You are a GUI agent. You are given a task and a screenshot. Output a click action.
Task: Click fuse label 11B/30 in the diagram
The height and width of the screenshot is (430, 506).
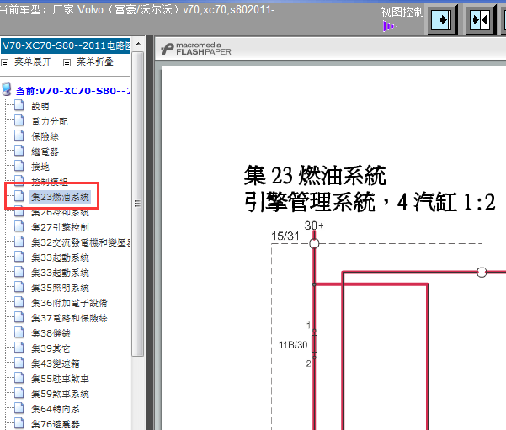tap(293, 345)
